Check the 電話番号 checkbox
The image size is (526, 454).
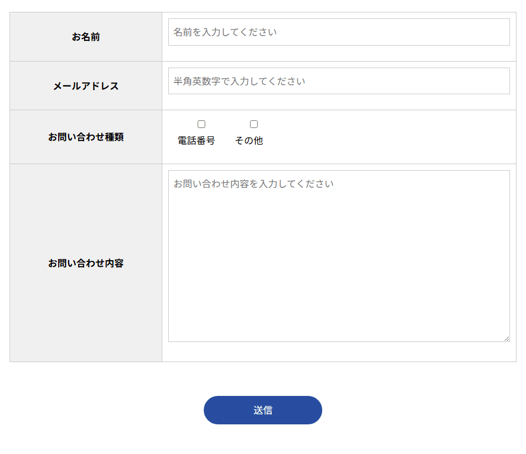(201, 124)
